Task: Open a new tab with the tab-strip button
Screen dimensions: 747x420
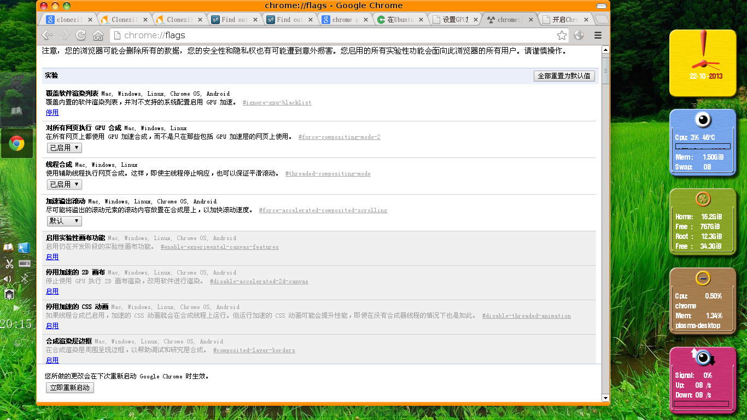Action: click(601, 19)
